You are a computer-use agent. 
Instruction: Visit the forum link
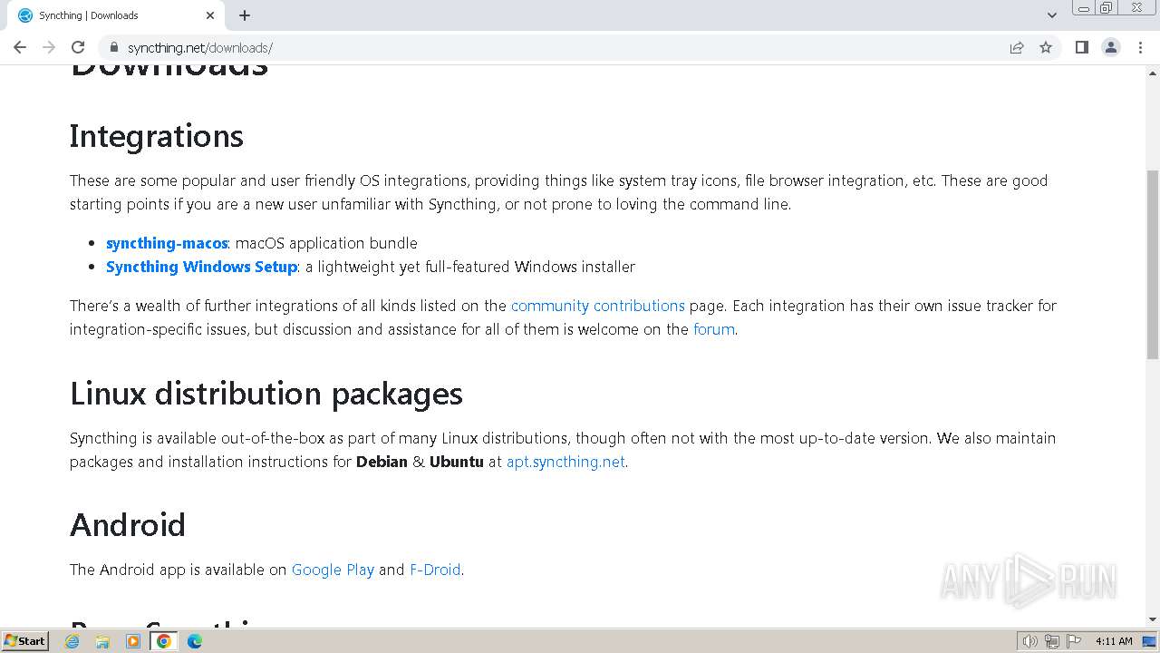(714, 329)
